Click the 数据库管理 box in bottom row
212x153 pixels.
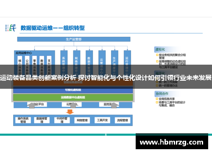(42, 120)
